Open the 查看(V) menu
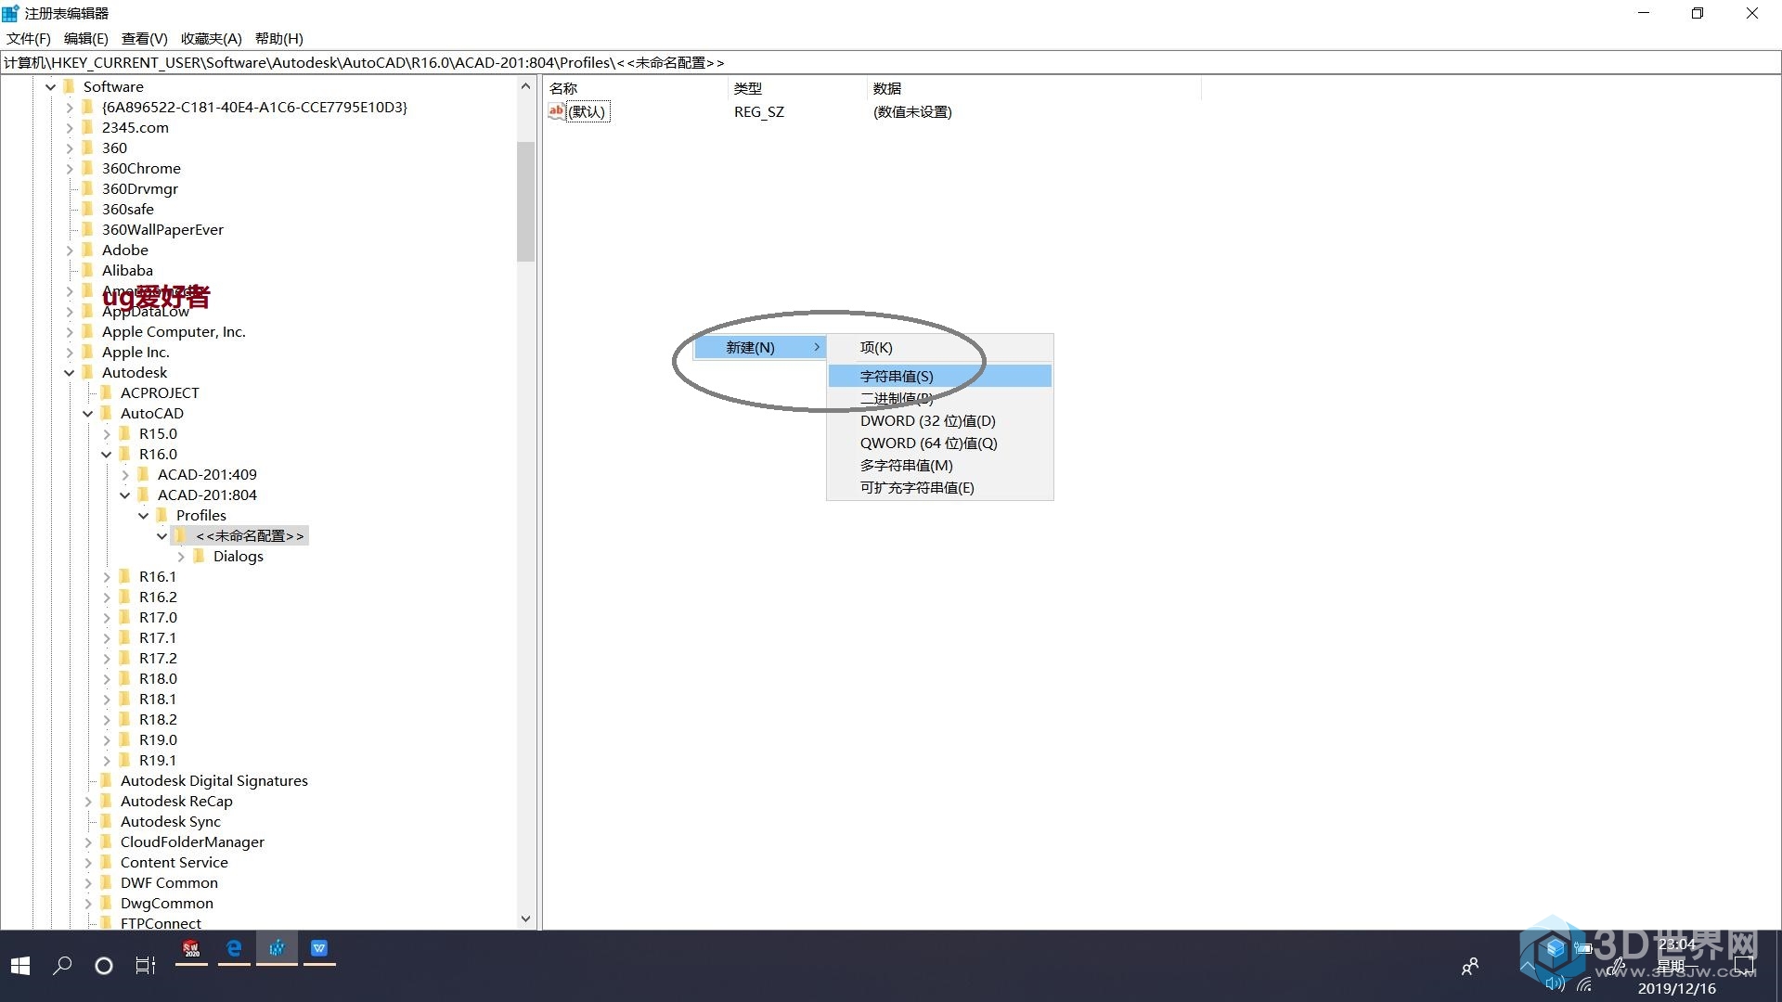Screen dimensions: 1782x1002 point(145,38)
